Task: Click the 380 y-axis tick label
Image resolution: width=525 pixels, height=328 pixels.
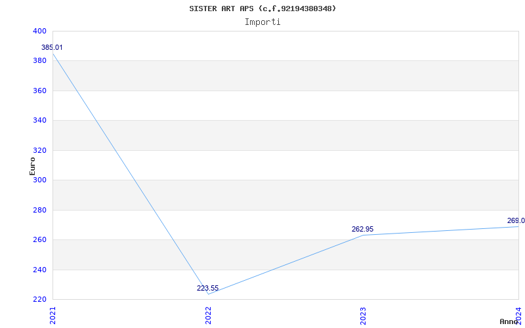Action: [x=39, y=61]
